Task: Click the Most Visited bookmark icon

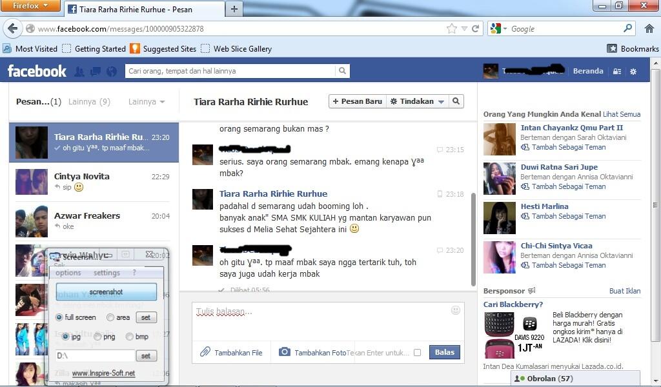Action: [7, 48]
